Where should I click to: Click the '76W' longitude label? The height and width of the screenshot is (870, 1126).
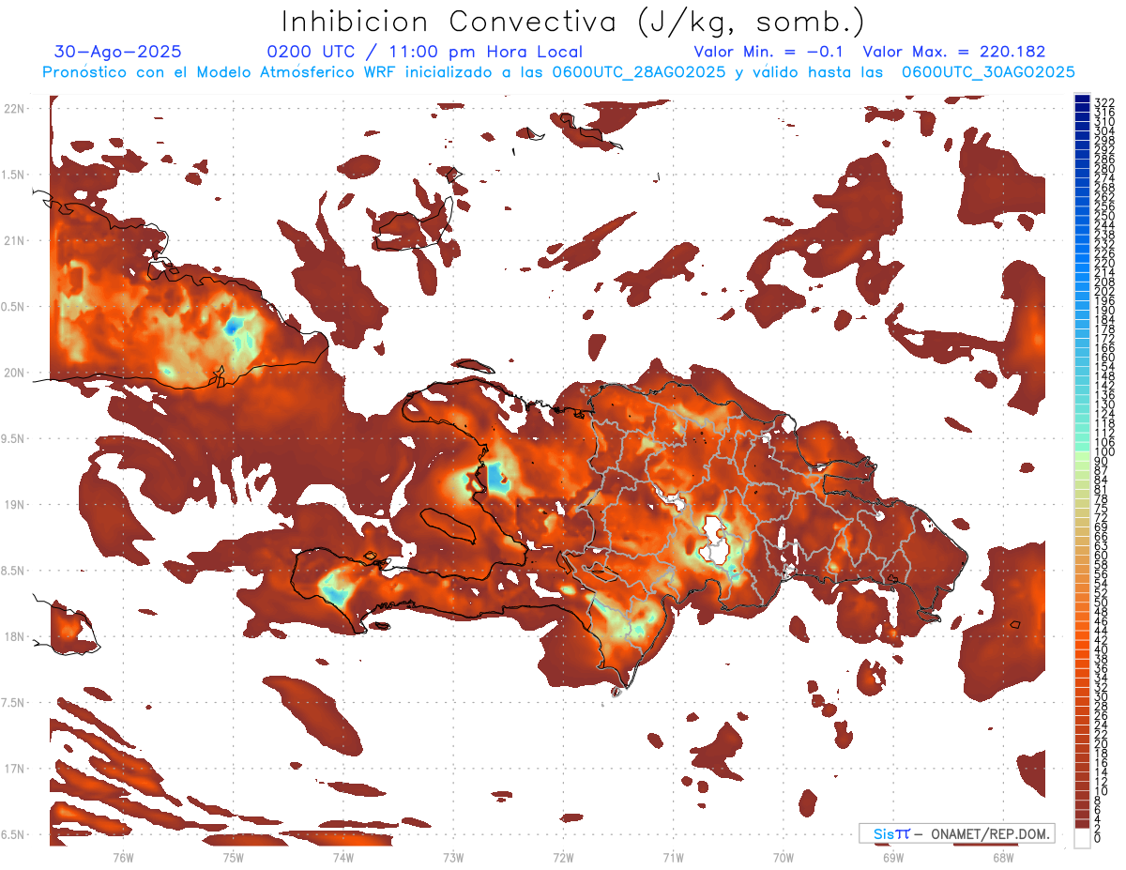(x=123, y=857)
